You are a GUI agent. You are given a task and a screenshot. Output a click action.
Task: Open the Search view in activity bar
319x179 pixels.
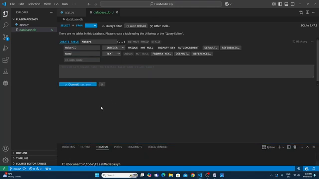pos(5,25)
